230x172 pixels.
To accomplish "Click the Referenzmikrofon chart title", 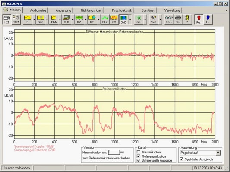I will (x=114, y=89).
